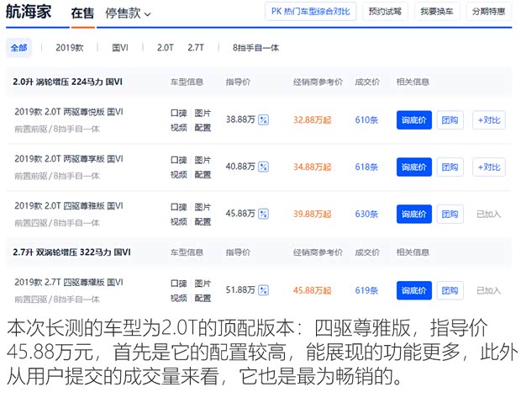Open 视频 for 2.7T 四驱尊耀版
The height and width of the screenshot is (403, 521).
(x=179, y=298)
